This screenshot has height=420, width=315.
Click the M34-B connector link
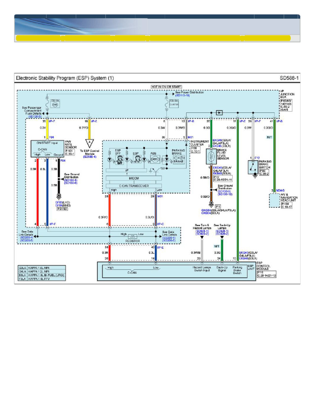(280, 190)
